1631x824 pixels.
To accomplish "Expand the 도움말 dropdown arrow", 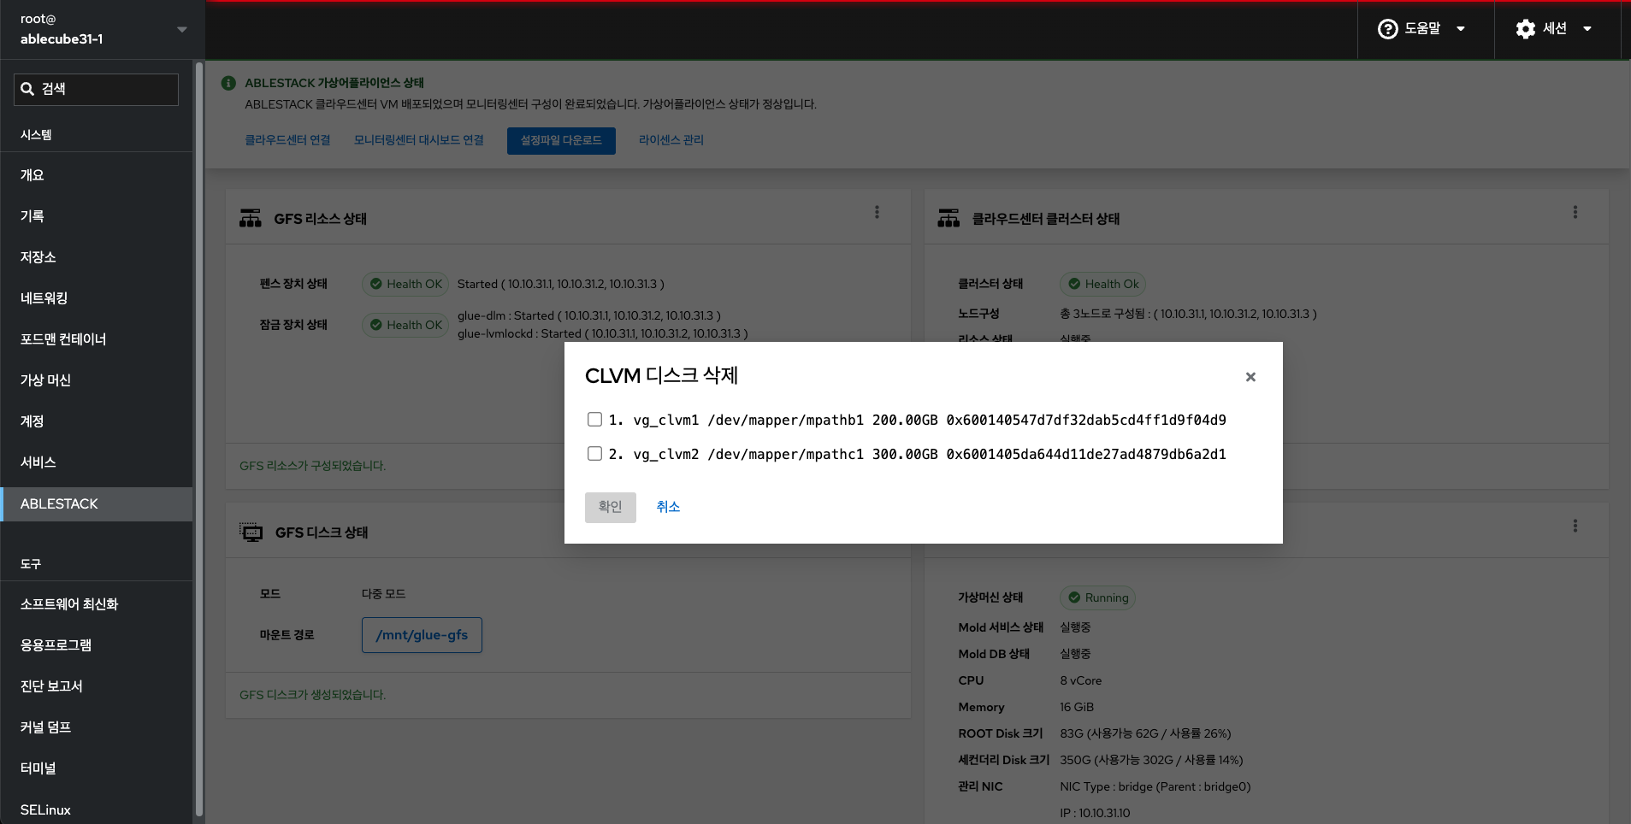I will point(1461,29).
